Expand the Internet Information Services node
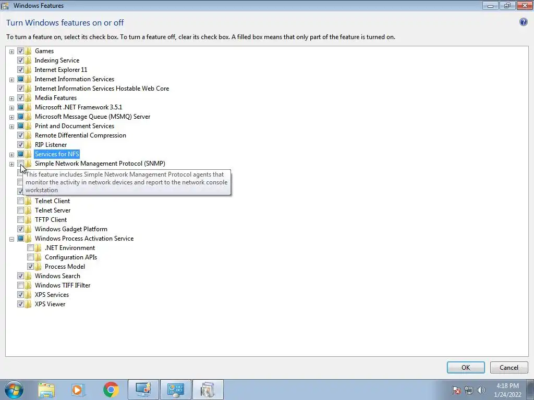The width and height of the screenshot is (534, 400). 11,80
